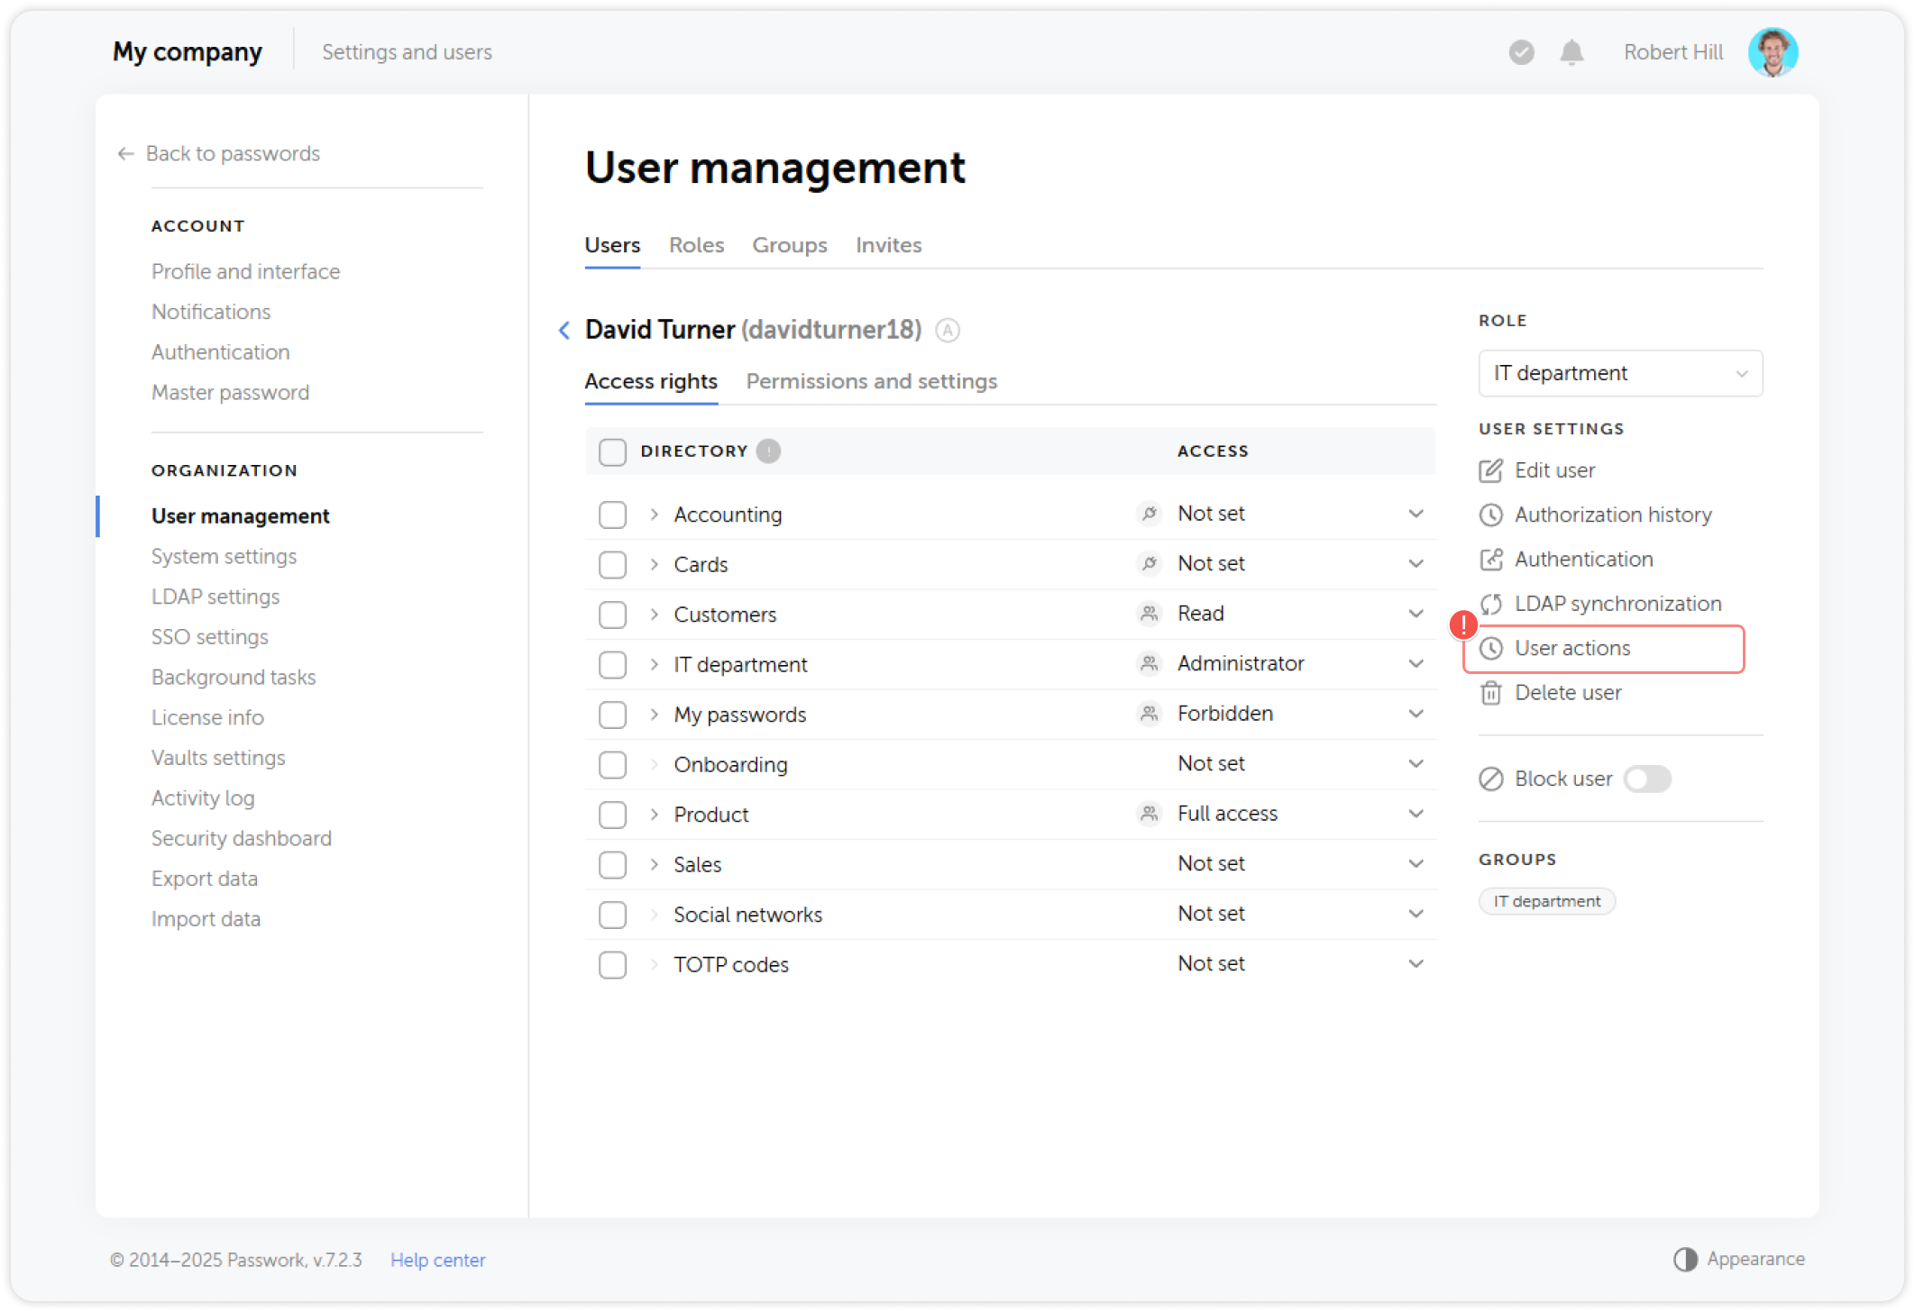Image resolution: width=1915 pixels, height=1312 pixels.
Task: Click the info icon next to Directory
Action: [768, 451]
